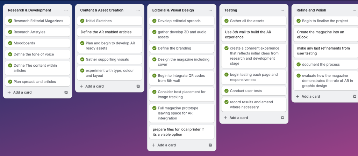
Task: Click create-from-template icon in Testing list
Action: [282, 118]
